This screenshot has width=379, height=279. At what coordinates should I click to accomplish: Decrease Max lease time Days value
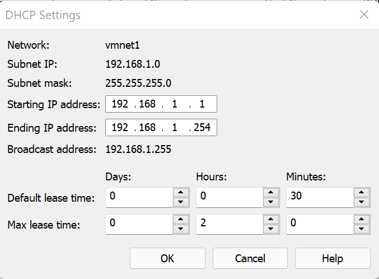click(181, 229)
